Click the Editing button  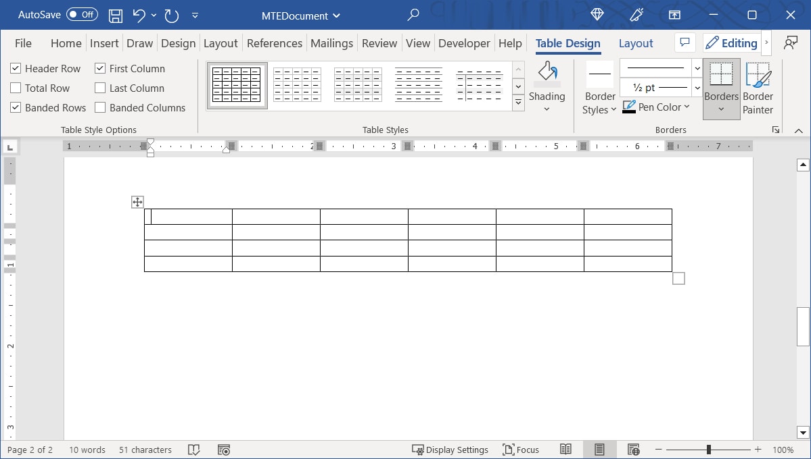[732, 43]
